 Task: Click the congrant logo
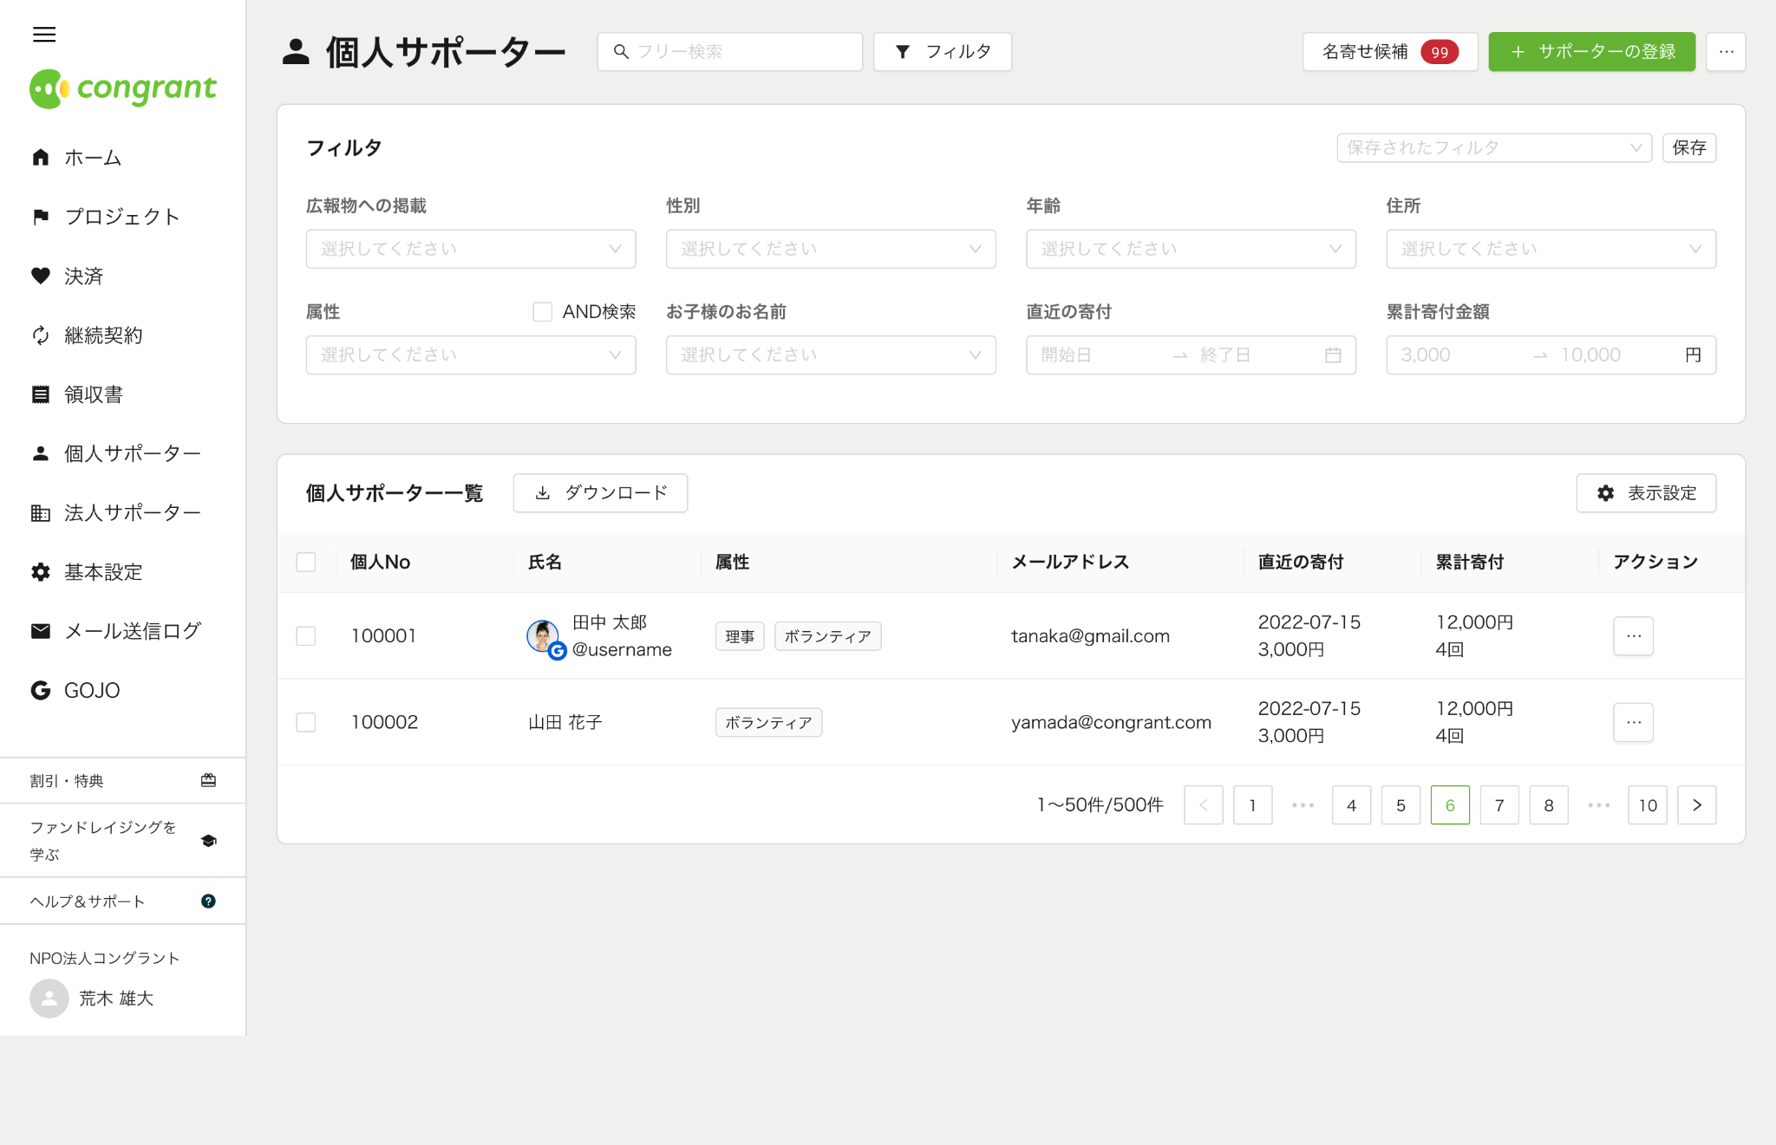[123, 88]
